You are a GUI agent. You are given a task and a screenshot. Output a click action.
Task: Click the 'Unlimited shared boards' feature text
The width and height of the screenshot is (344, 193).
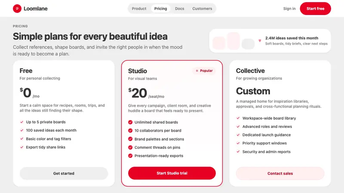[156, 122]
